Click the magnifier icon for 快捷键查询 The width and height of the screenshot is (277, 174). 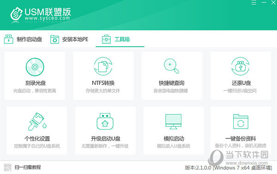(171, 66)
